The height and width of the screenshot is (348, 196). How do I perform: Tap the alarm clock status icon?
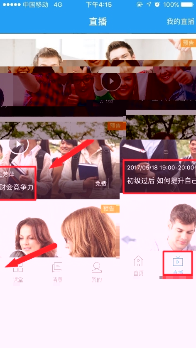[x=157, y=5]
